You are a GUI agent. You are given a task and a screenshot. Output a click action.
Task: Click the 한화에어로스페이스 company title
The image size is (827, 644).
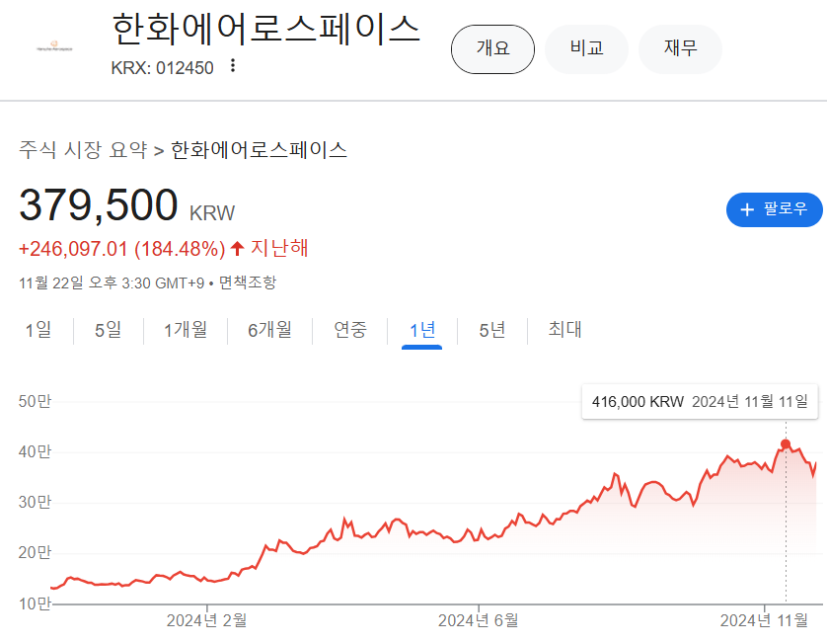coord(266,30)
